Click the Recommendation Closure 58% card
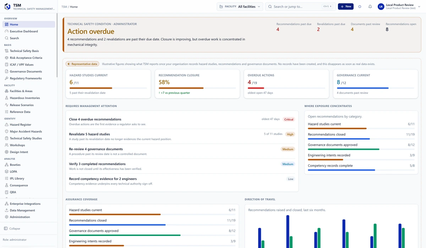Screen dimensions: 426x248 click(197, 84)
